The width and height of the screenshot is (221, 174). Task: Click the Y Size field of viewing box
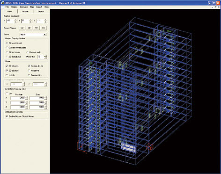tap(37, 102)
